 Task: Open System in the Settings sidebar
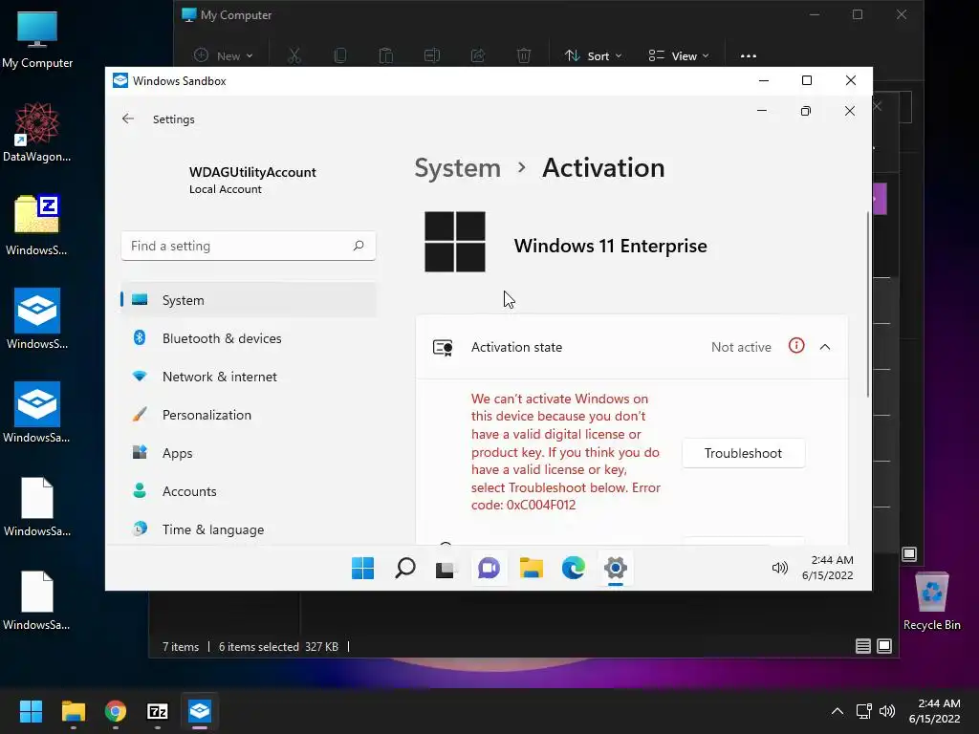[249, 299]
